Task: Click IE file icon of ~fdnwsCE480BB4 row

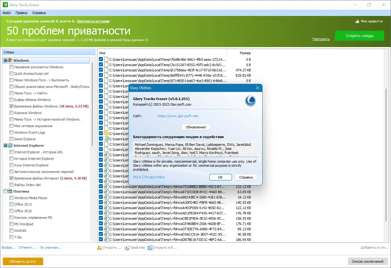Action: (106, 223)
